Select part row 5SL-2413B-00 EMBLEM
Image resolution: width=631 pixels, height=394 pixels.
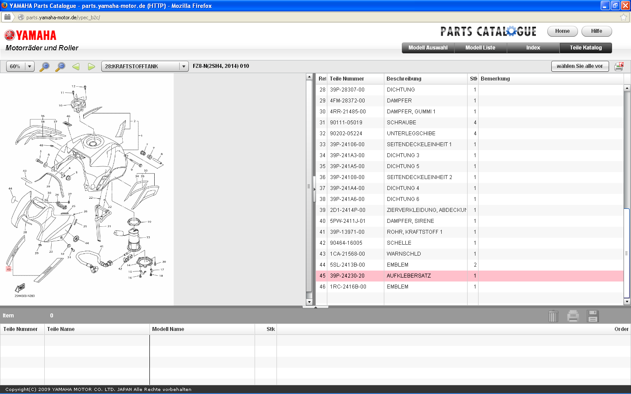[469, 265]
